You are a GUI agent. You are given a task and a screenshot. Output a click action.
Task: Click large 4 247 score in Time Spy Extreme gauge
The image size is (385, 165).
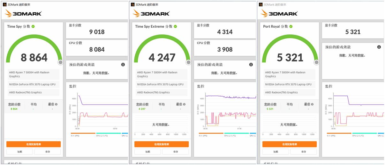click(x=162, y=58)
